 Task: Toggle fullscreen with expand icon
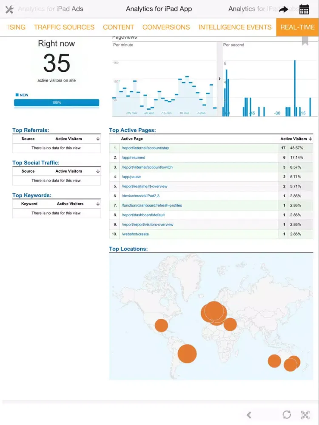[x=305, y=415]
